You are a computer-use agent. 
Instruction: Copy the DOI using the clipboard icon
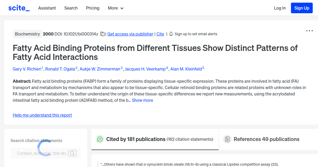pyautogui.click(x=102, y=34)
